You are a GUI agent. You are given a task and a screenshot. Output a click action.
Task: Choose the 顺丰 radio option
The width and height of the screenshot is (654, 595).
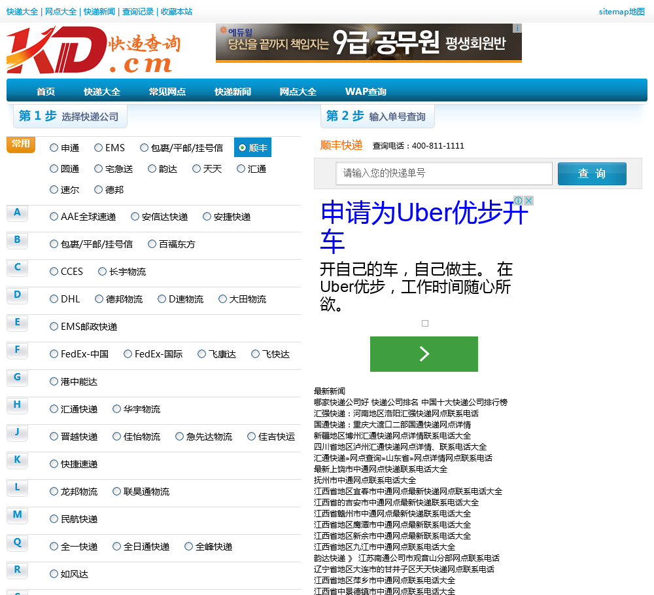pos(243,148)
